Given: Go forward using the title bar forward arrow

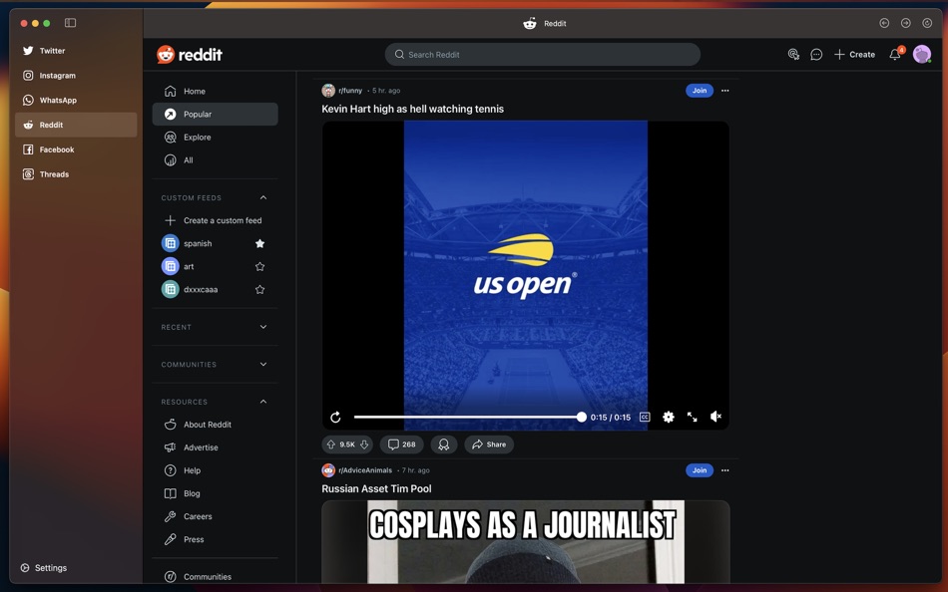Looking at the screenshot, I should pyautogui.click(x=906, y=23).
